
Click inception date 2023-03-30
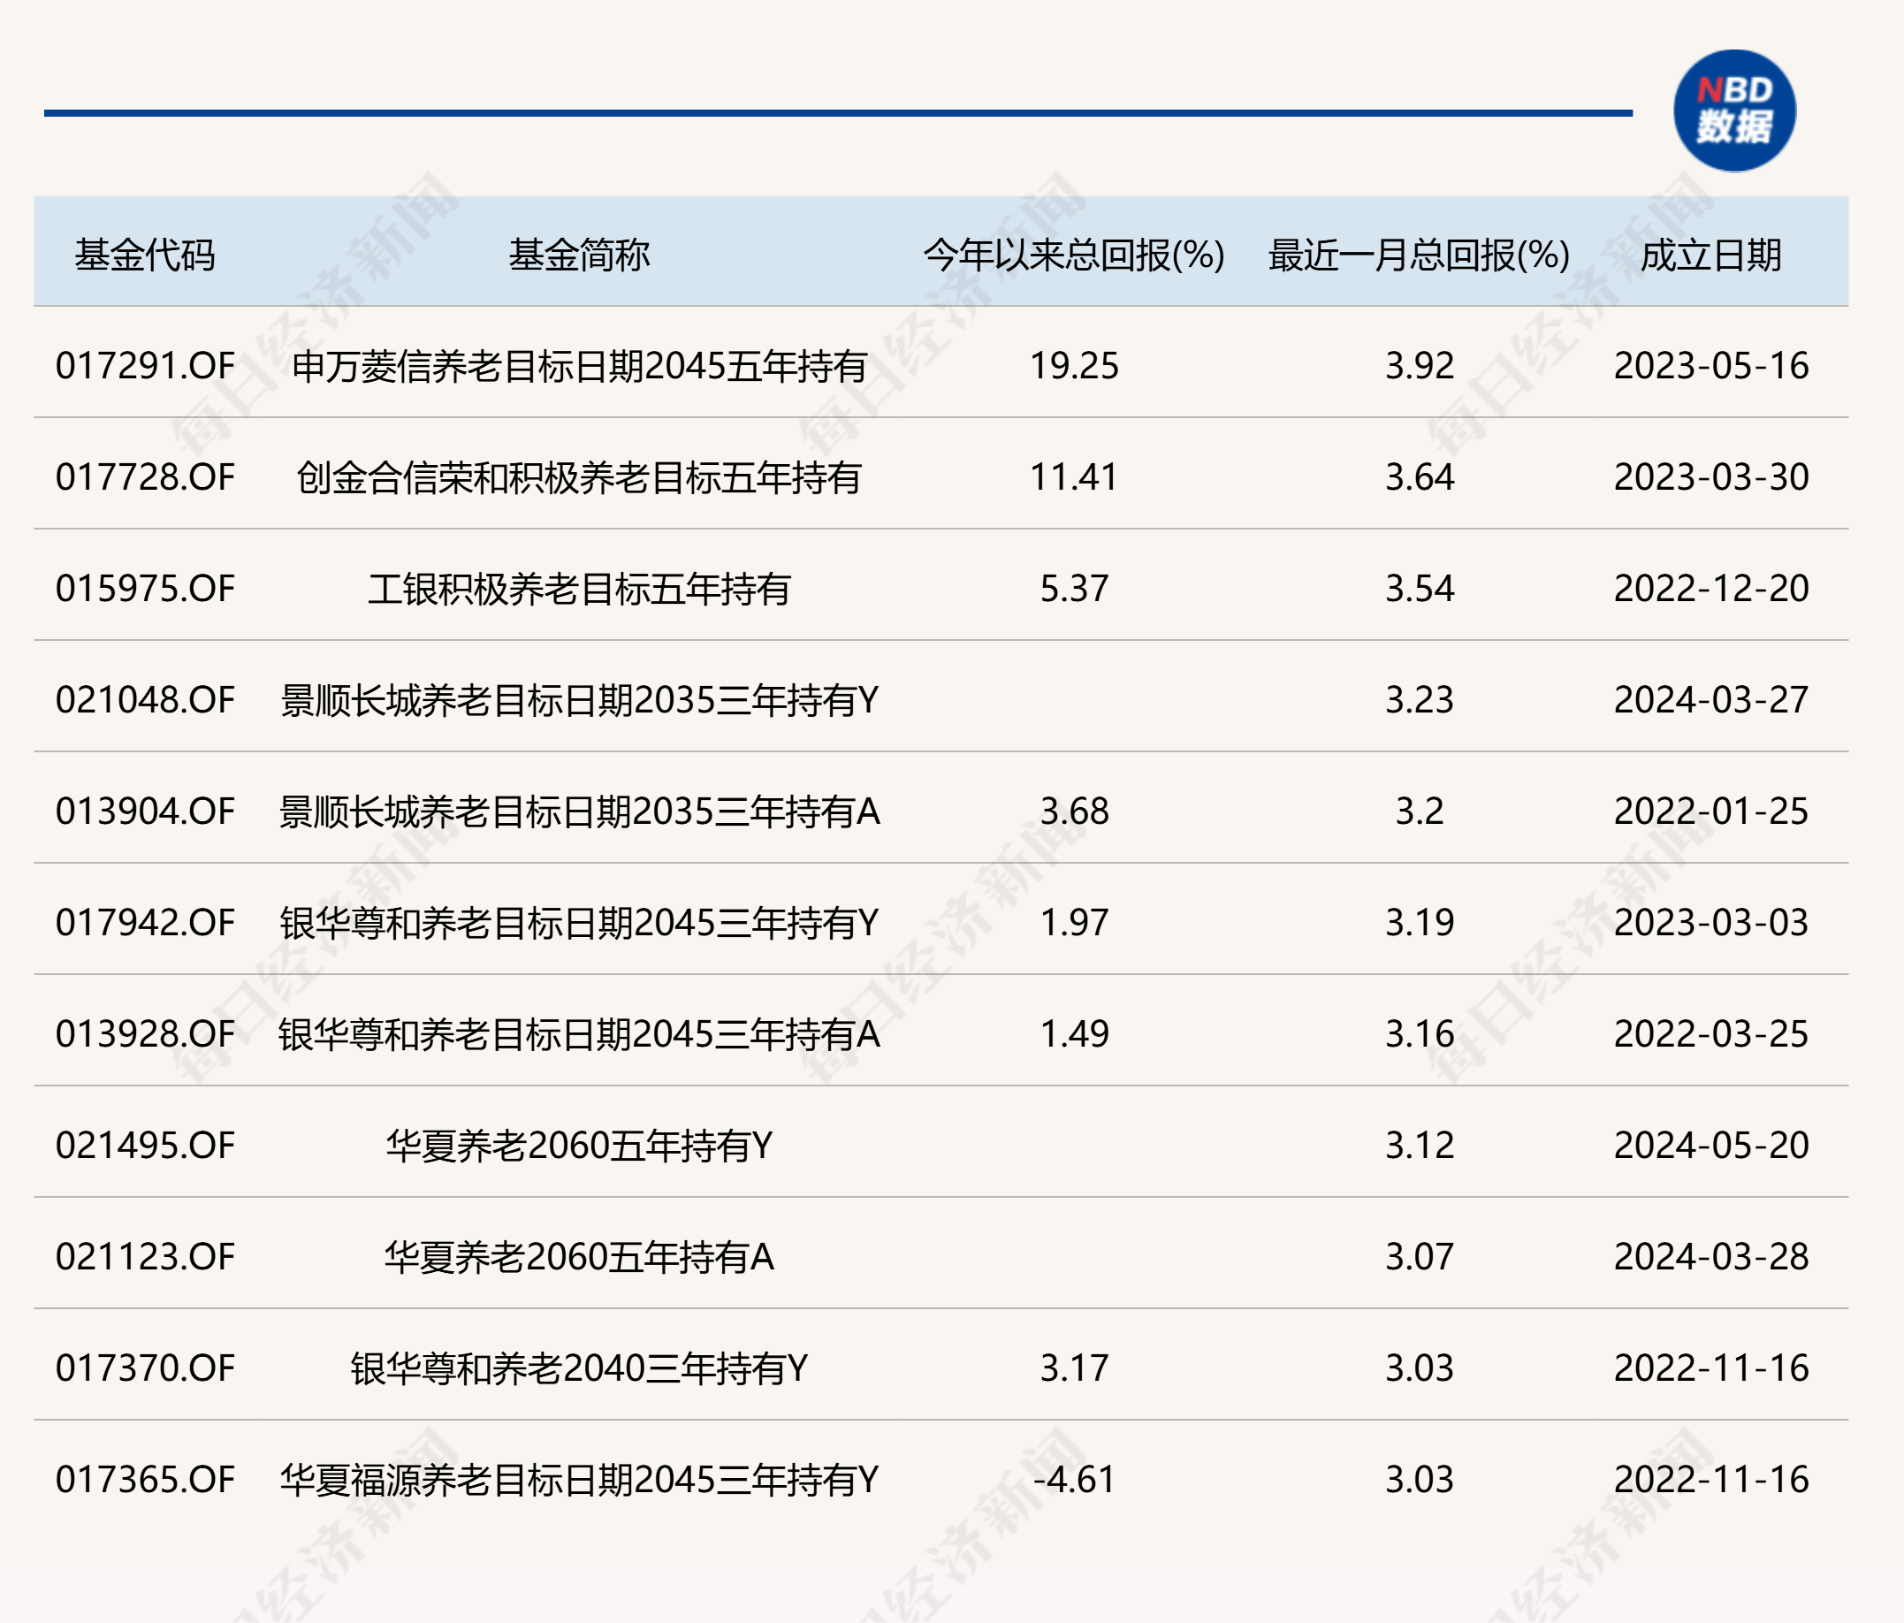pyautogui.click(x=1711, y=477)
